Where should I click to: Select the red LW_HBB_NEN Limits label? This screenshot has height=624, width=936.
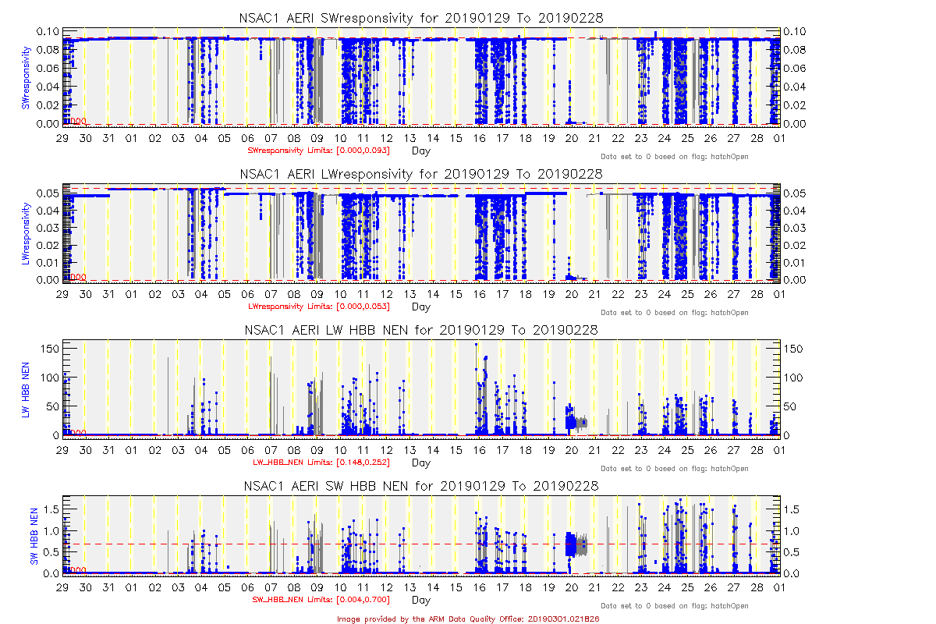tap(318, 462)
